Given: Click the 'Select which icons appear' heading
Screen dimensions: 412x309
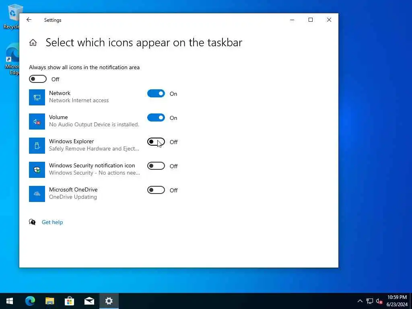Looking at the screenshot, I should pos(144,43).
